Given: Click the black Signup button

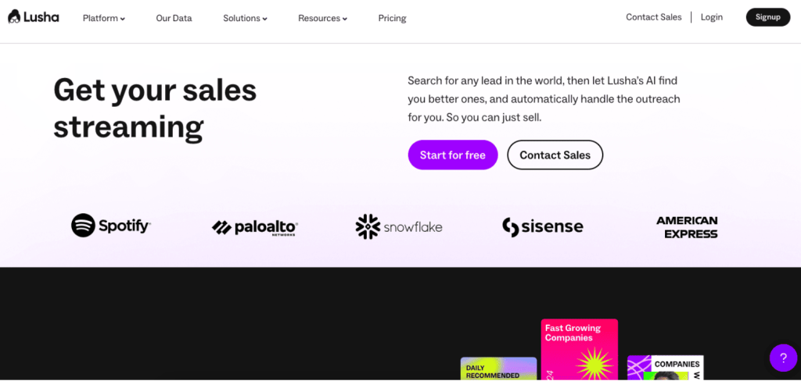Looking at the screenshot, I should (768, 17).
